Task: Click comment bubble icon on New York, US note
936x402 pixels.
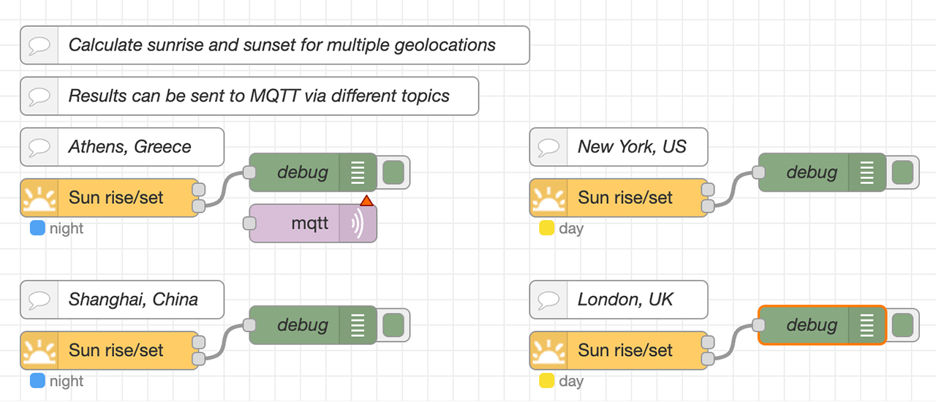Action: [x=548, y=147]
